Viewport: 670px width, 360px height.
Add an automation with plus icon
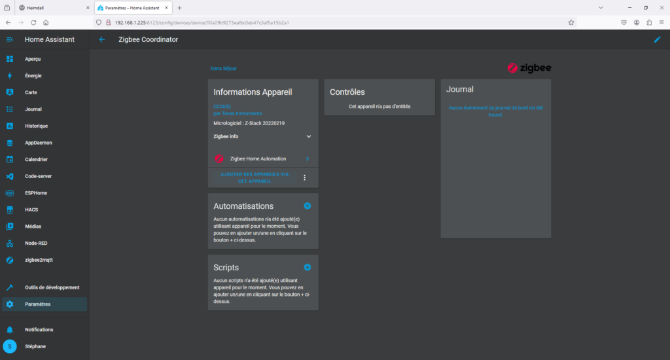click(308, 206)
